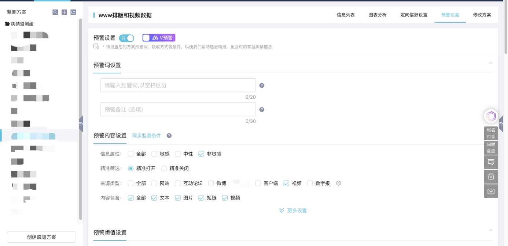
Task: Turn off the 预警设置 switch
Action: 126,38
